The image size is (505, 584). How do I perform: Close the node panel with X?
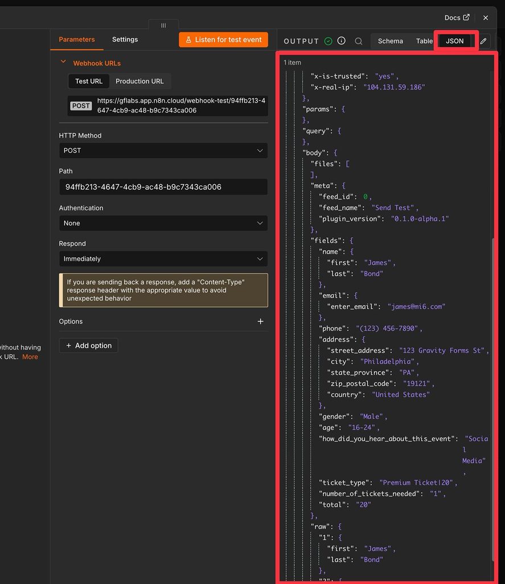coord(485,18)
